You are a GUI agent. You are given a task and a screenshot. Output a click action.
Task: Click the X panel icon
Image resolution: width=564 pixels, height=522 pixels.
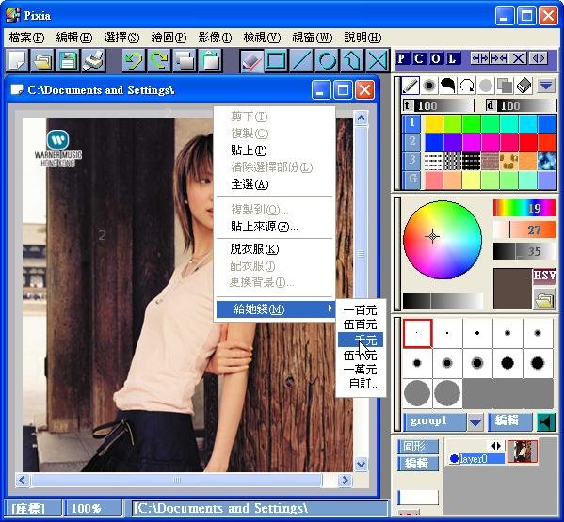click(518, 58)
